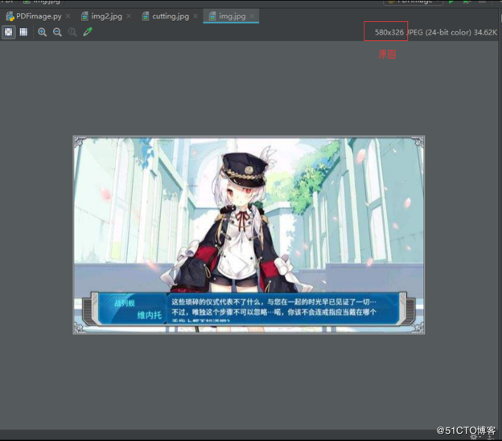Viewport: 502px width, 441px height.
Task: Zoom in on the image
Action: pyautogui.click(x=43, y=32)
